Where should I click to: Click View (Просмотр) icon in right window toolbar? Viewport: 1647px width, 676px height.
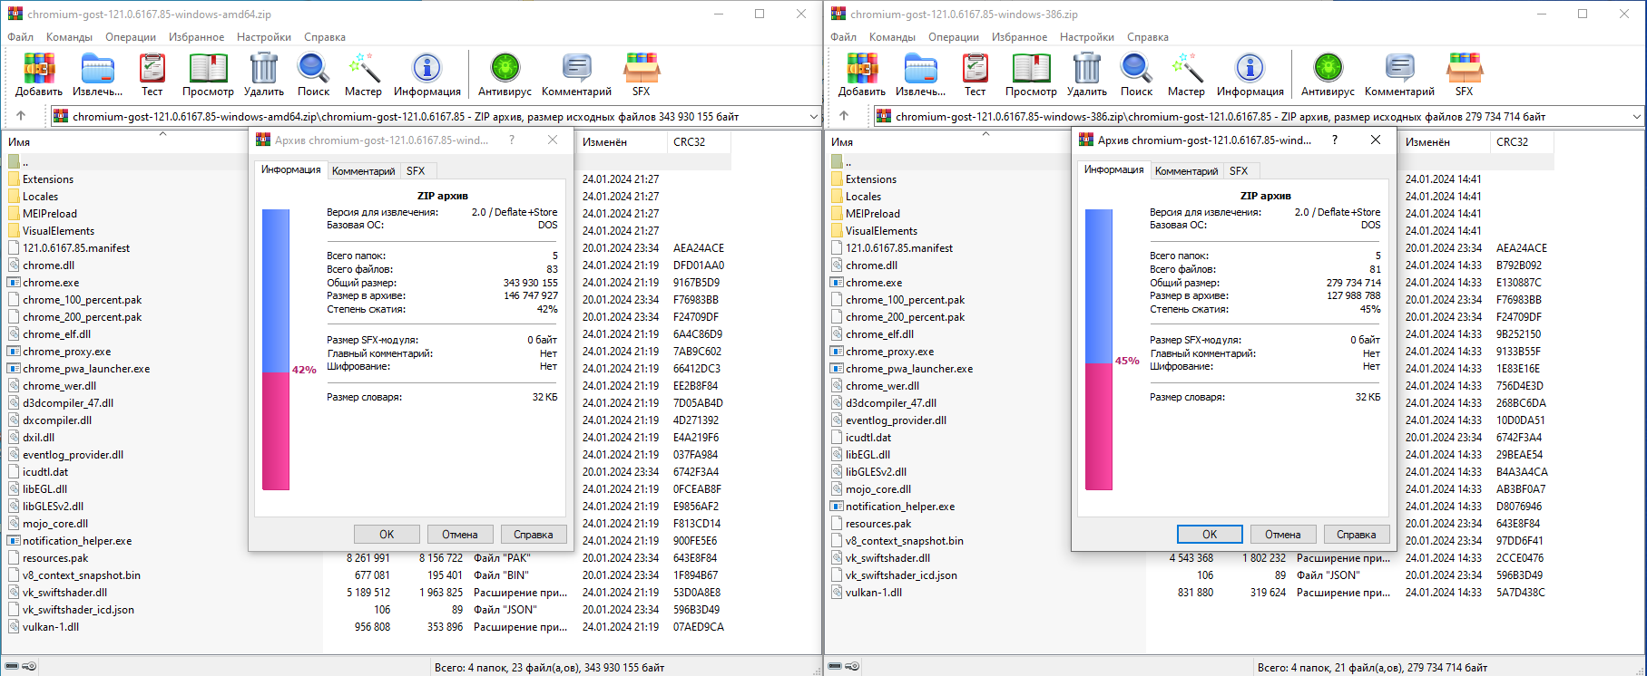pyautogui.click(x=1031, y=73)
